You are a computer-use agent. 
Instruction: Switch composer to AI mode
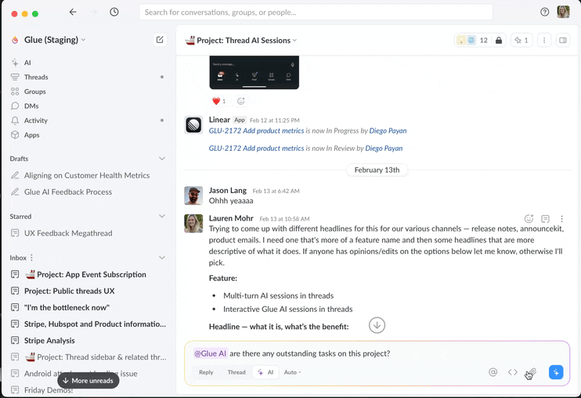[x=265, y=372]
